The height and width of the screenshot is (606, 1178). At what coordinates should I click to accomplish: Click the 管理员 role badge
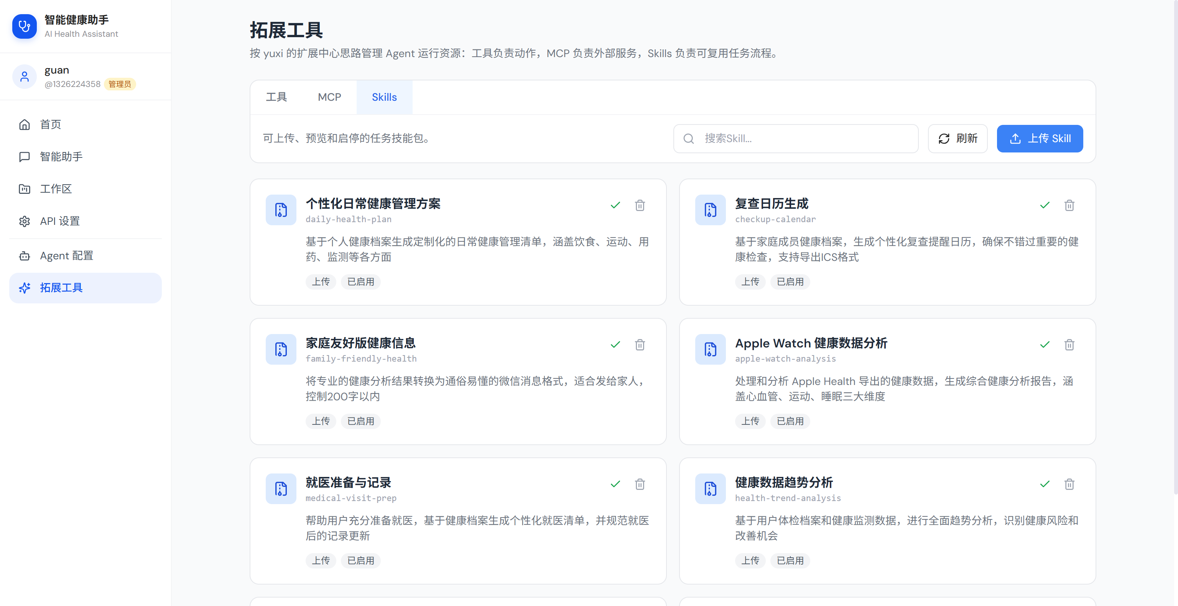click(x=120, y=84)
